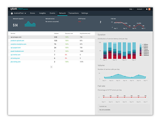Open the AndroidTest app selector dropdown
Image resolution: width=161 pixels, height=123 pixels.
tap(19, 13)
